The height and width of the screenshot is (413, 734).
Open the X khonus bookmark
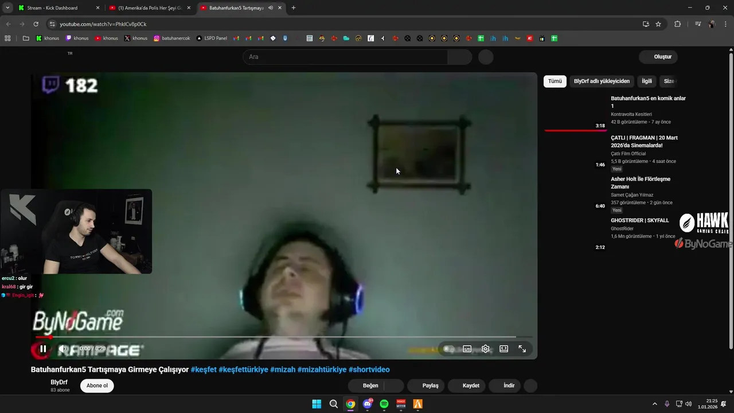point(136,38)
